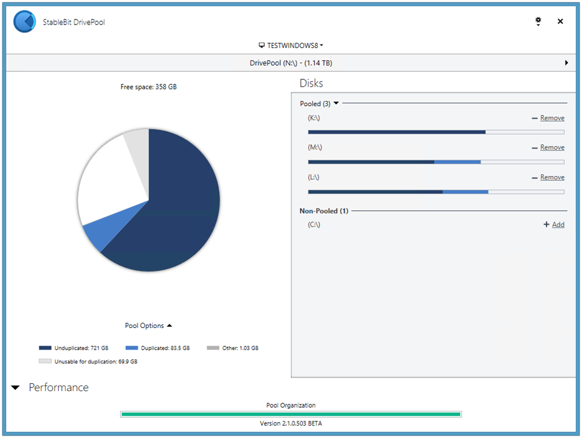
Task: Click the Version 2.1.0.503 BETA text
Action: tap(291, 423)
